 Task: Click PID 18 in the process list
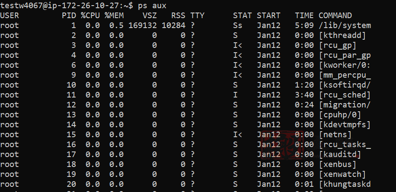(71, 164)
